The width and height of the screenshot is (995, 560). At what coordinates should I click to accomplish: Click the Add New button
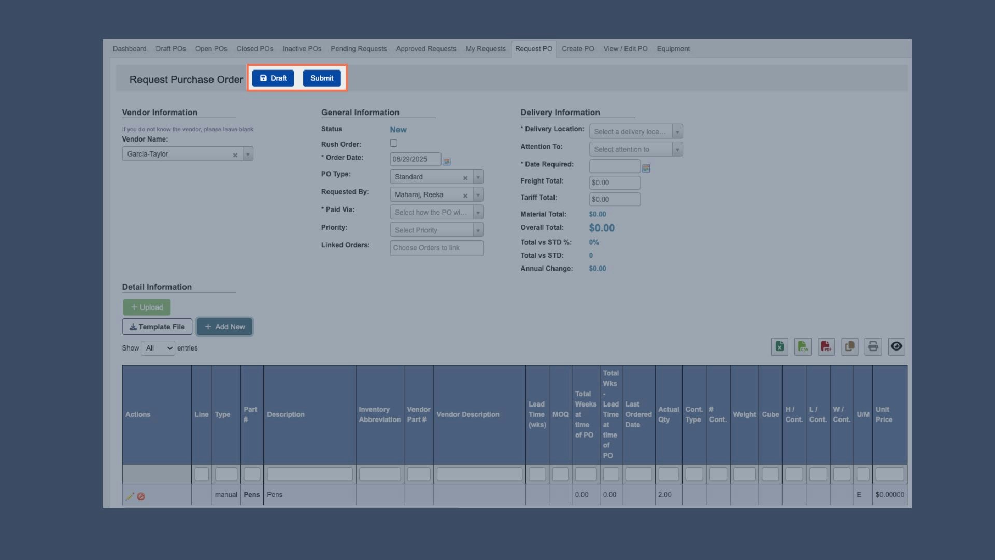coord(224,327)
